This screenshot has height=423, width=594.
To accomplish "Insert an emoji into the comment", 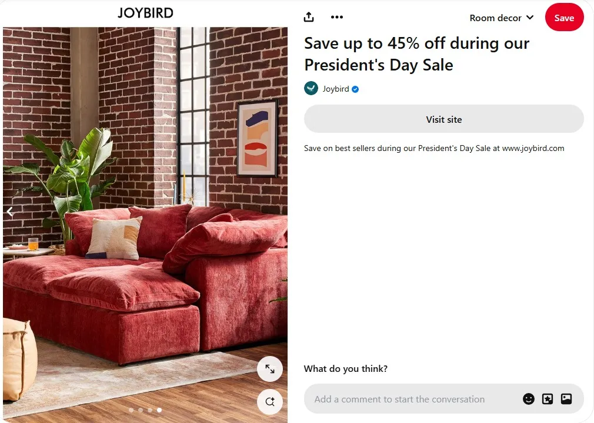I will [528, 398].
